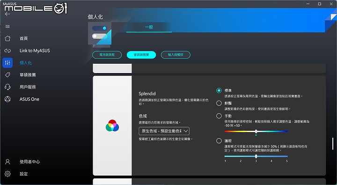The height and width of the screenshot is (185, 337).
Task: Open ASUS One in the sidebar
Action: coord(29,99)
